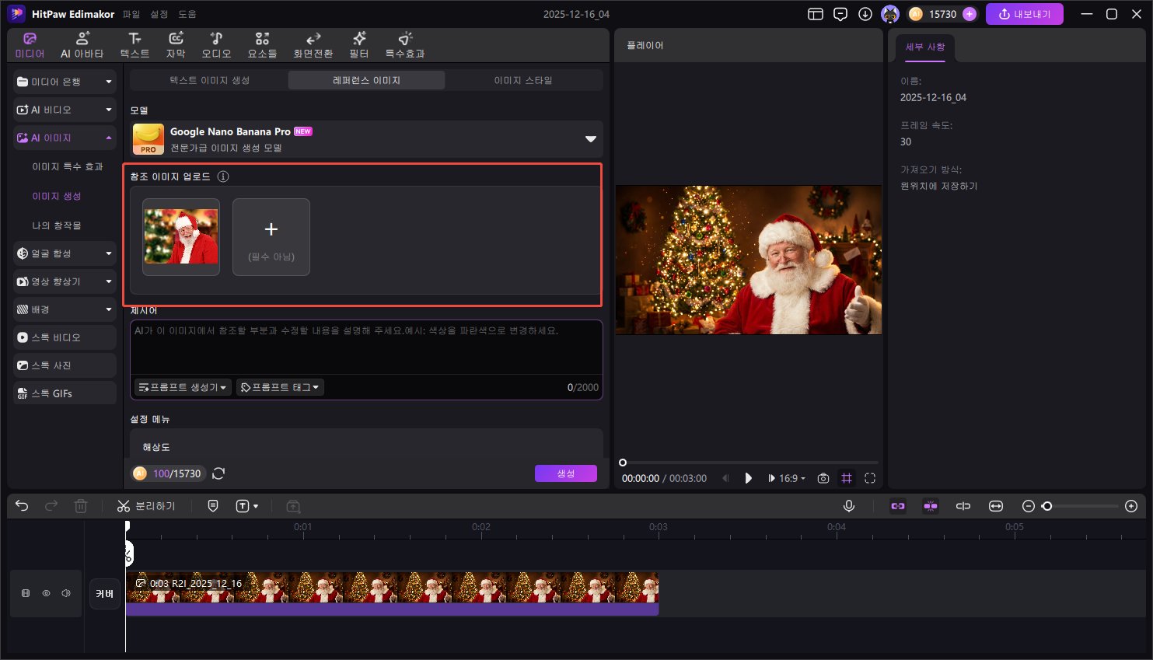Click the refresh icon beside credit count

tap(218, 473)
